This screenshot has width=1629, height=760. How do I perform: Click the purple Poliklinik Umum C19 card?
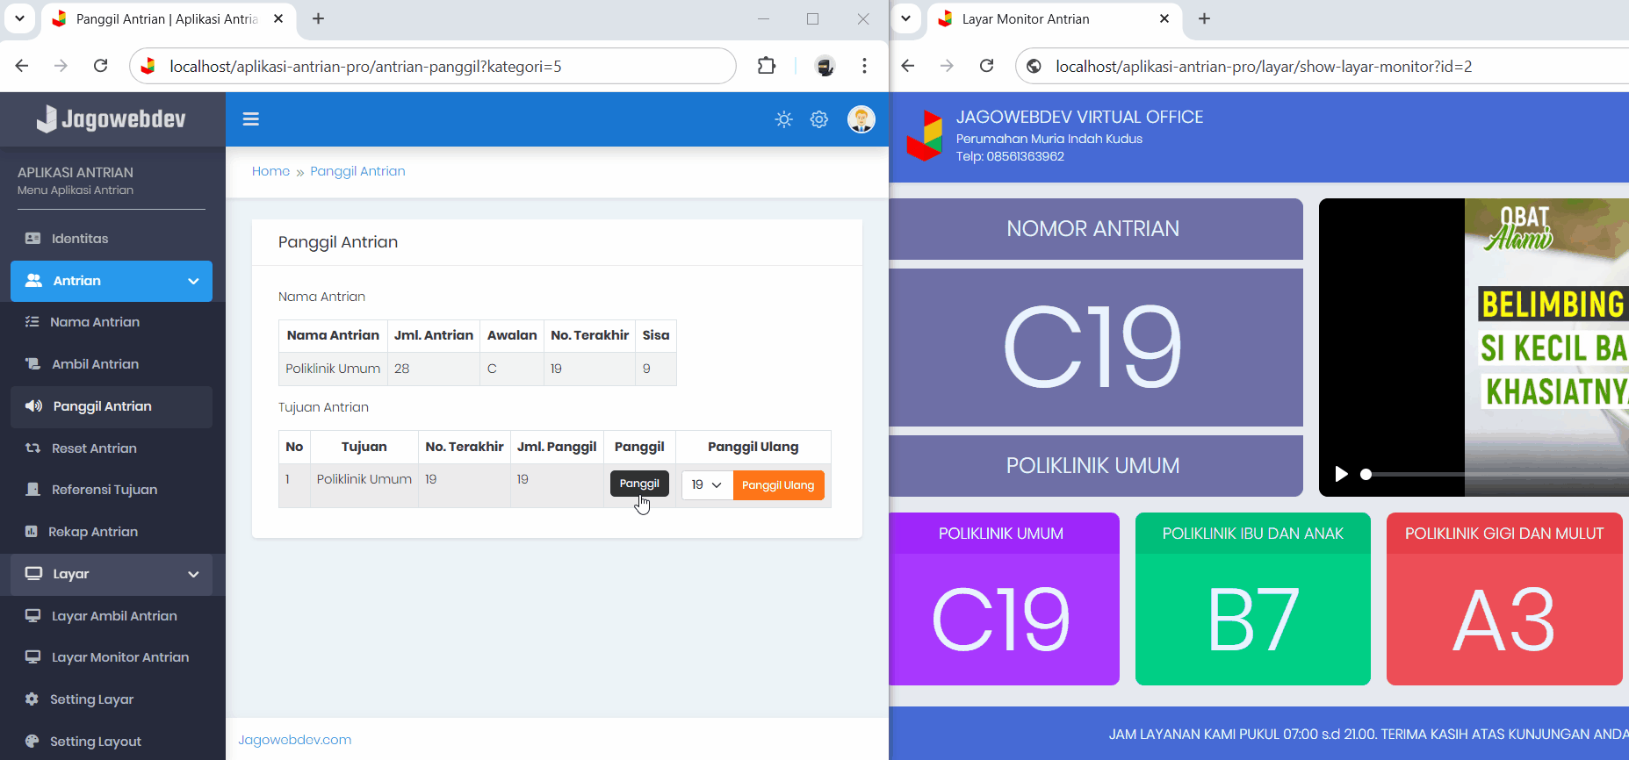[x=1003, y=599]
